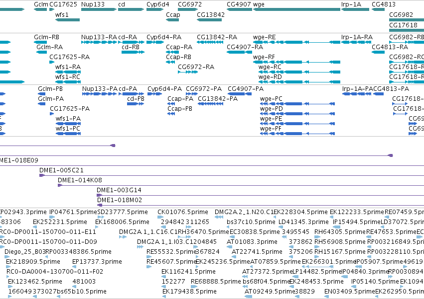Open the CG6972-PA protein label

click(x=204, y=89)
